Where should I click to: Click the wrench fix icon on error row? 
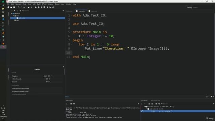tap(142, 111)
